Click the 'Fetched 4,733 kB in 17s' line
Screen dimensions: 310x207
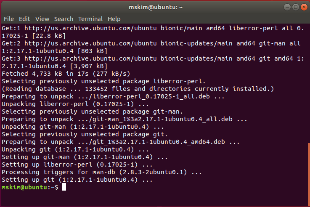pos(66,74)
